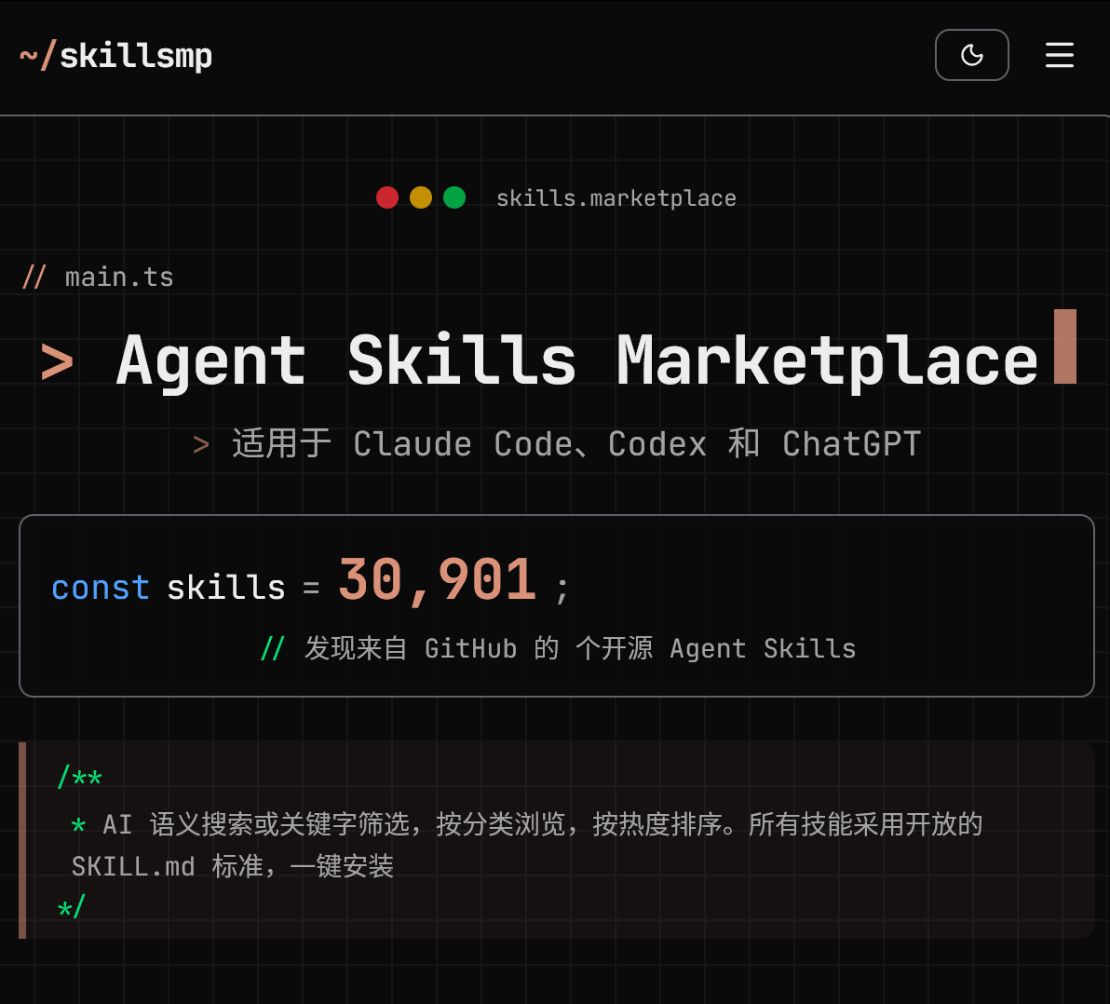Select the ~/ terminal icon in the logo

tap(35, 55)
